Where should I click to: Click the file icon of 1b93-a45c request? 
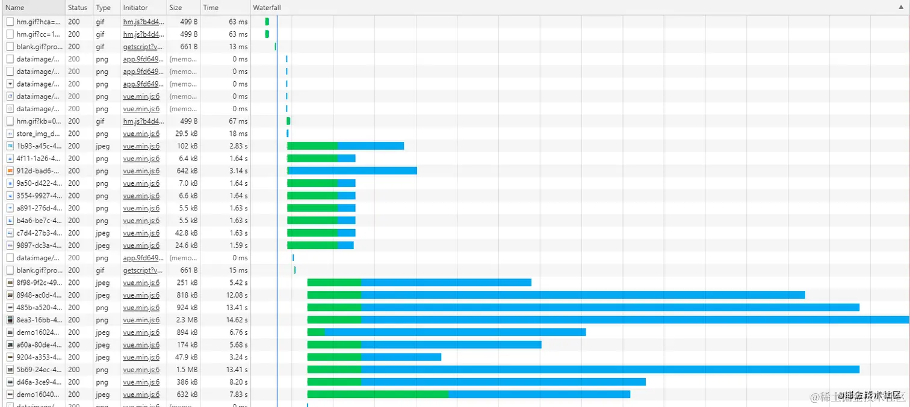tap(10, 146)
